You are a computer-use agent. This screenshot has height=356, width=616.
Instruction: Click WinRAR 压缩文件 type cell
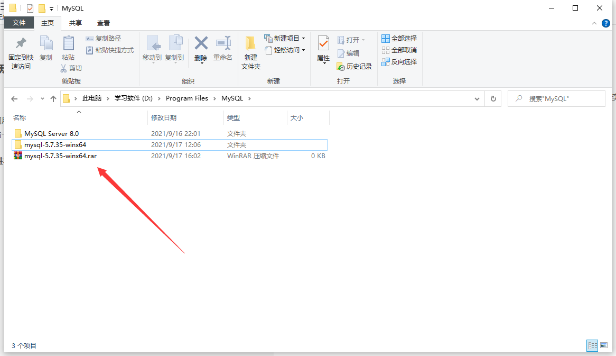coord(253,156)
